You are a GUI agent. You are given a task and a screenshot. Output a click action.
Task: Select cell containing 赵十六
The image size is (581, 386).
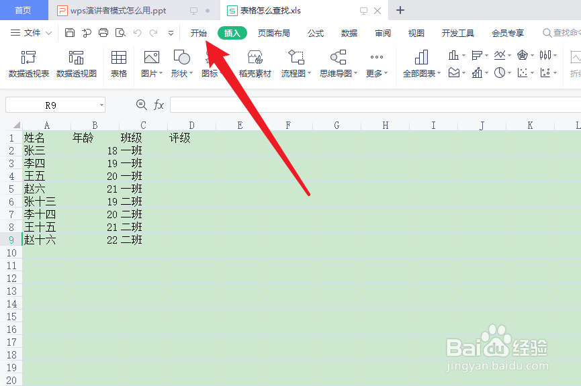pyautogui.click(x=46, y=240)
